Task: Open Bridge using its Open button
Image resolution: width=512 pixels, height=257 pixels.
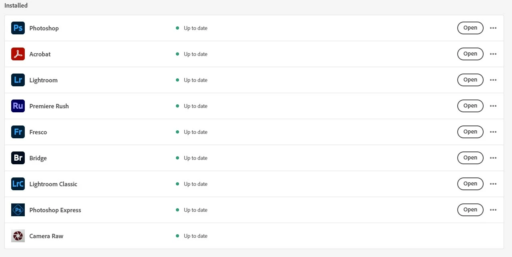Action: coord(470,158)
